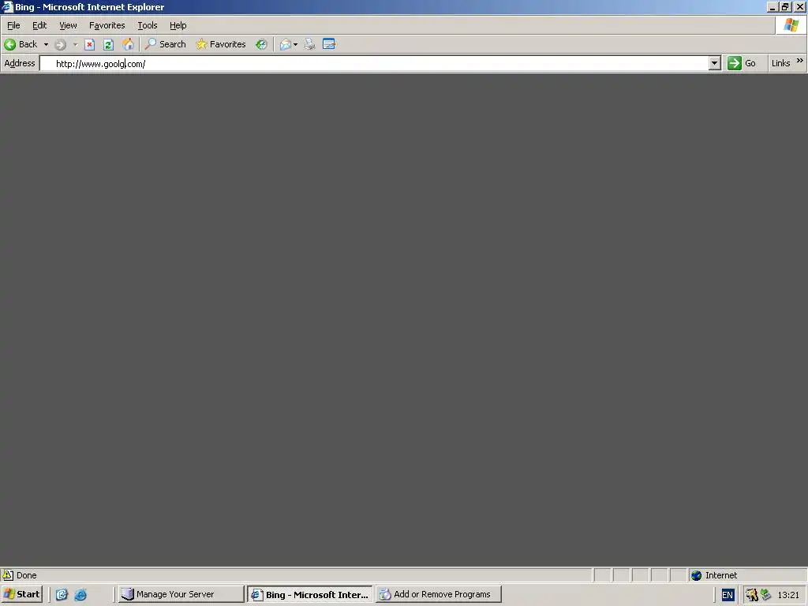Open the Favorites pane with star icon
This screenshot has width=808, height=606.
point(221,44)
